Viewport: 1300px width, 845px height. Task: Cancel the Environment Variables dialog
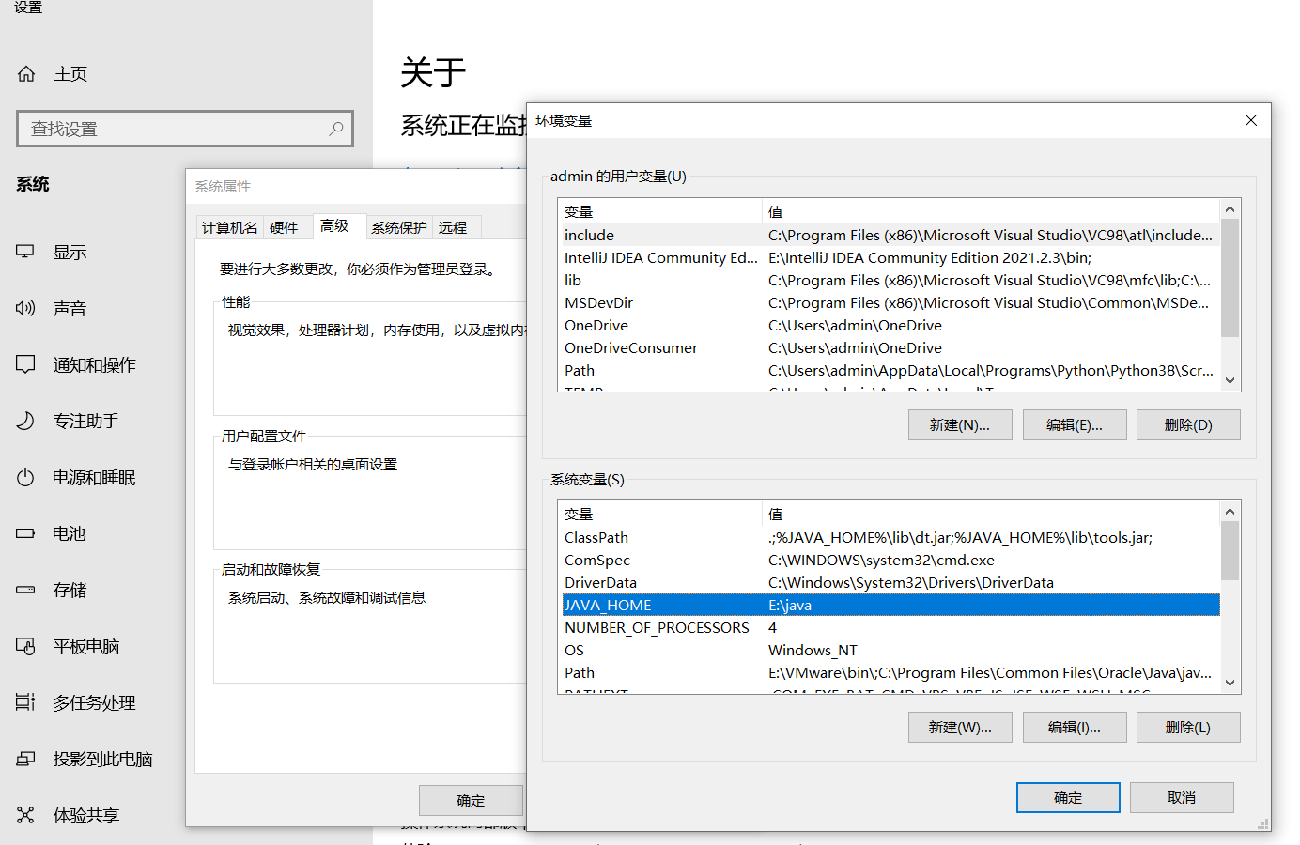pyautogui.click(x=1182, y=797)
